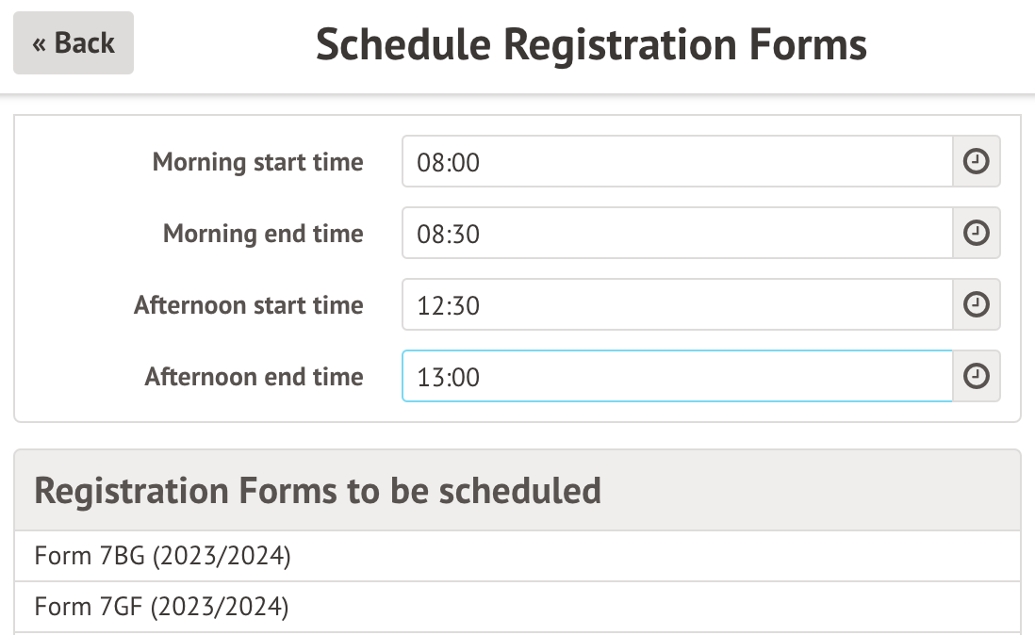Focus the Morning start time field
This screenshot has width=1035, height=635.
[677, 162]
